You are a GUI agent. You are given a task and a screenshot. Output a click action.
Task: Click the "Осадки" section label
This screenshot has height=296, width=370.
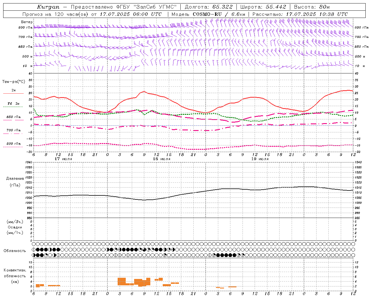[x=15, y=227]
